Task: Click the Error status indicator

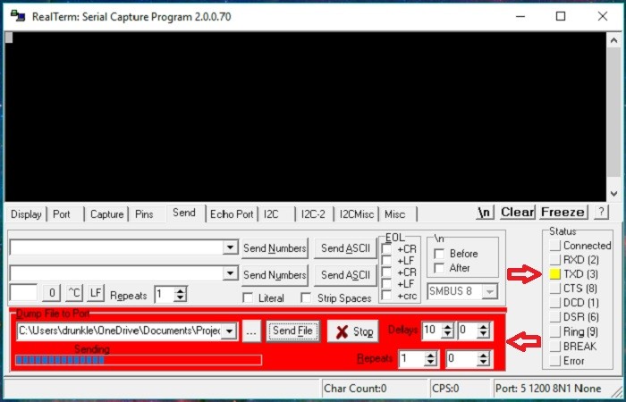Action: tap(555, 361)
